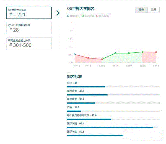Switch to the 数据 data tab

[x=153, y=10]
